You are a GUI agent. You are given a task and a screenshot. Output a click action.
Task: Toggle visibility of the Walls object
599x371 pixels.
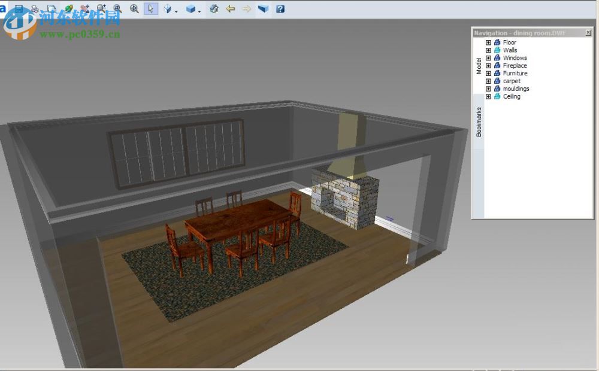click(x=497, y=50)
